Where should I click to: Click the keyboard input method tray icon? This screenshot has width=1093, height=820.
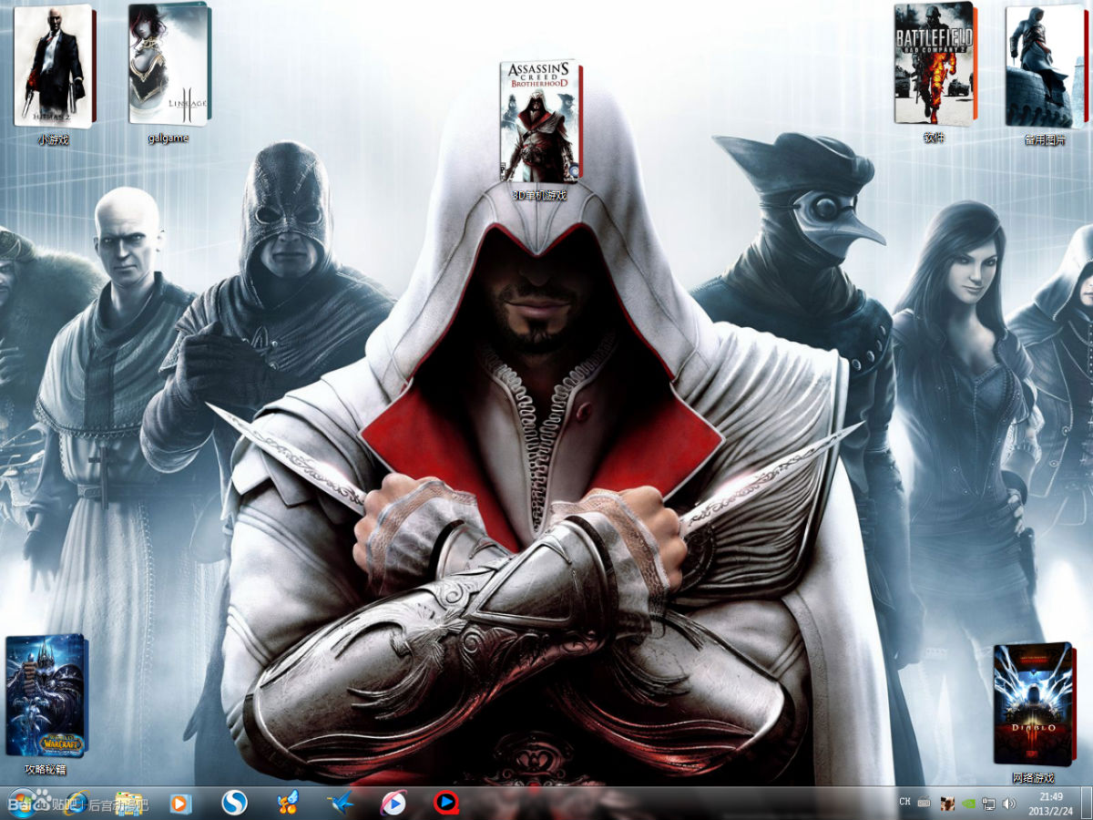(924, 802)
